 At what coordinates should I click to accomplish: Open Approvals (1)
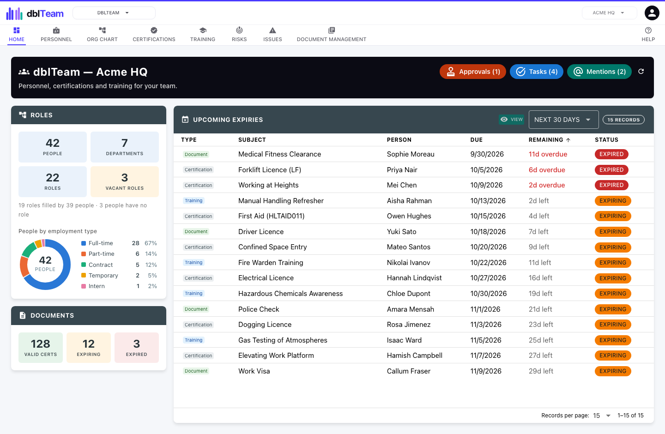click(x=473, y=72)
